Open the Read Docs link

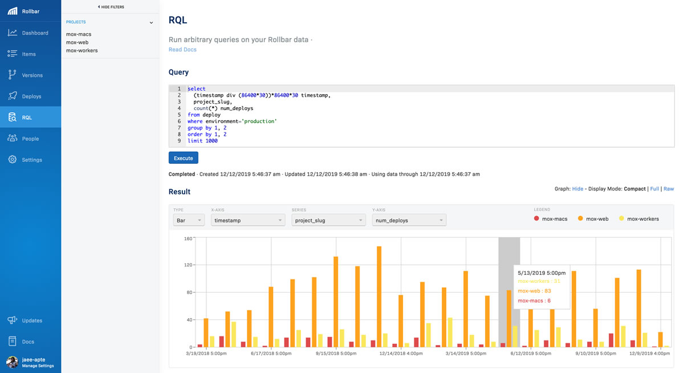pos(182,50)
